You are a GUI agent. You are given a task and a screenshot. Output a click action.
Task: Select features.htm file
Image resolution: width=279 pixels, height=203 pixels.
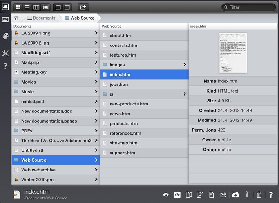click(x=144, y=55)
